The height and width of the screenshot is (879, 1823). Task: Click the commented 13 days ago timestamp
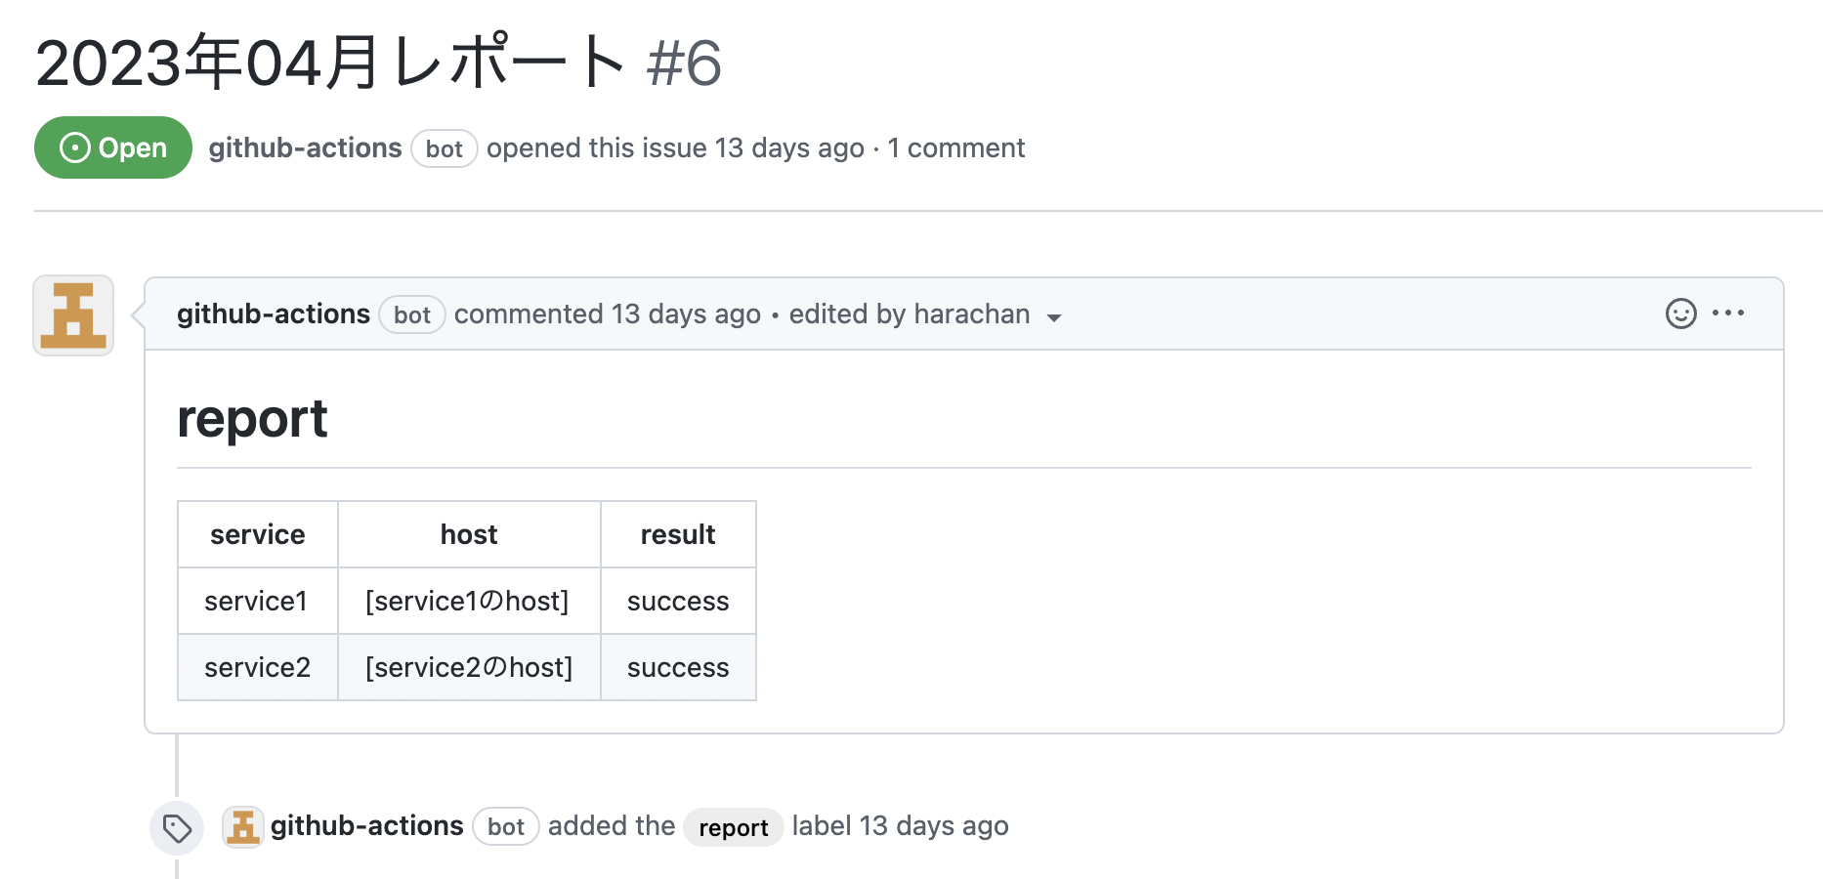click(x=686, y=314)
